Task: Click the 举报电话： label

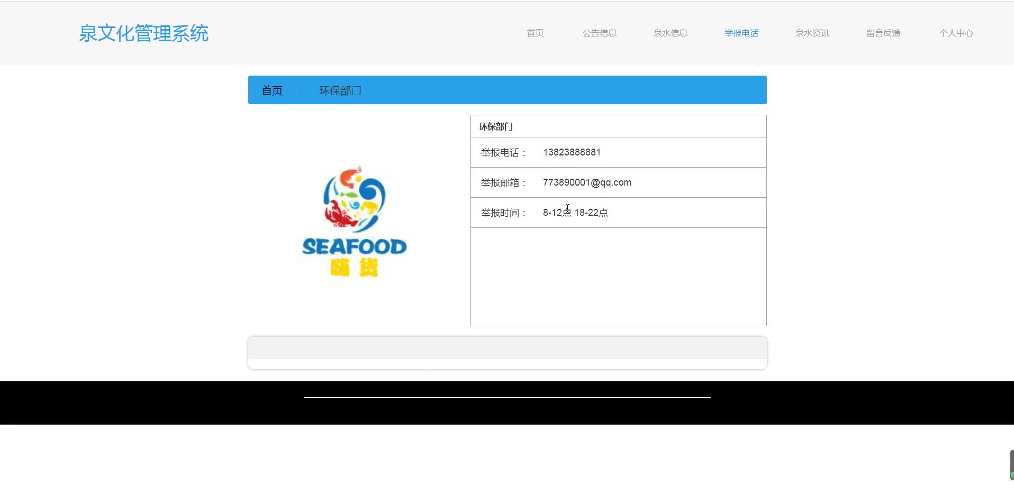Action: [x=504, y=153]
